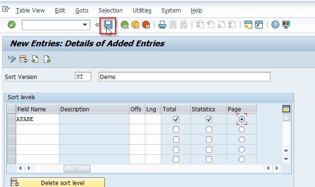Open the Selection menu
The height and width of the screenshot is (187, 315).
coord(111,11)
